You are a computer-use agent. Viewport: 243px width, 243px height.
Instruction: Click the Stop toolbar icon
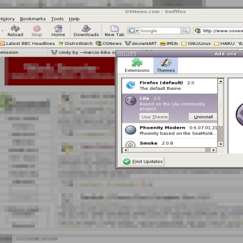[36, 31]
